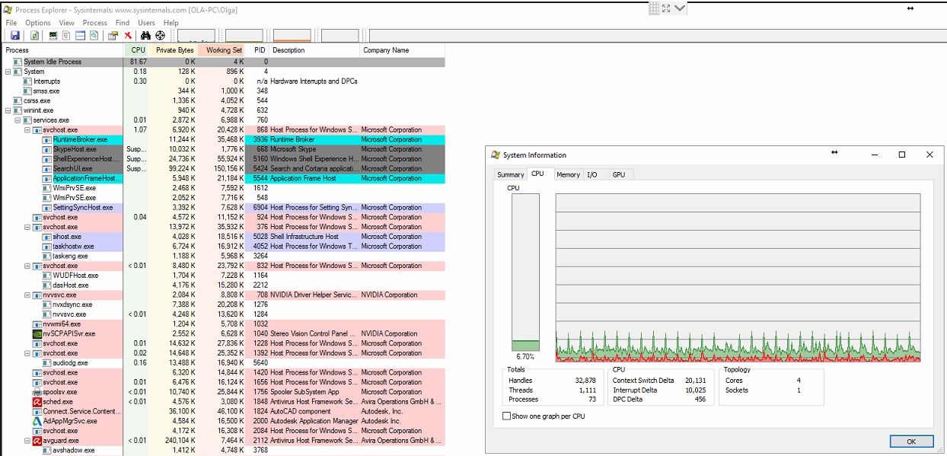This screenshot has height=456, width=947.
Task: Collapse svchost.exe node with PID 868
Action: [27, 130]
